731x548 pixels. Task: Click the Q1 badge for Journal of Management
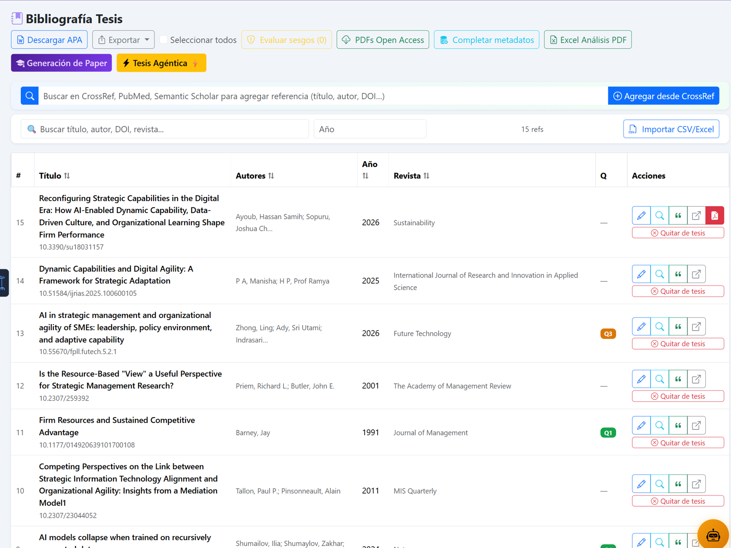click(x=608, y=433)
